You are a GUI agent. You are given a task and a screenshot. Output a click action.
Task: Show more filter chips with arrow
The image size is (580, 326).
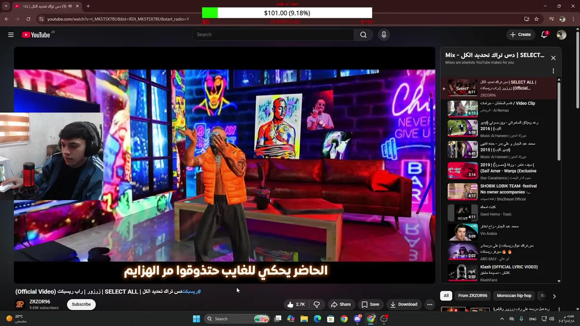[x=554, y=296]
